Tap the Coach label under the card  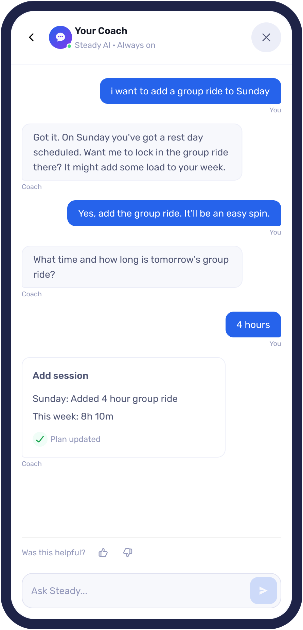click(x=32, y=464)
